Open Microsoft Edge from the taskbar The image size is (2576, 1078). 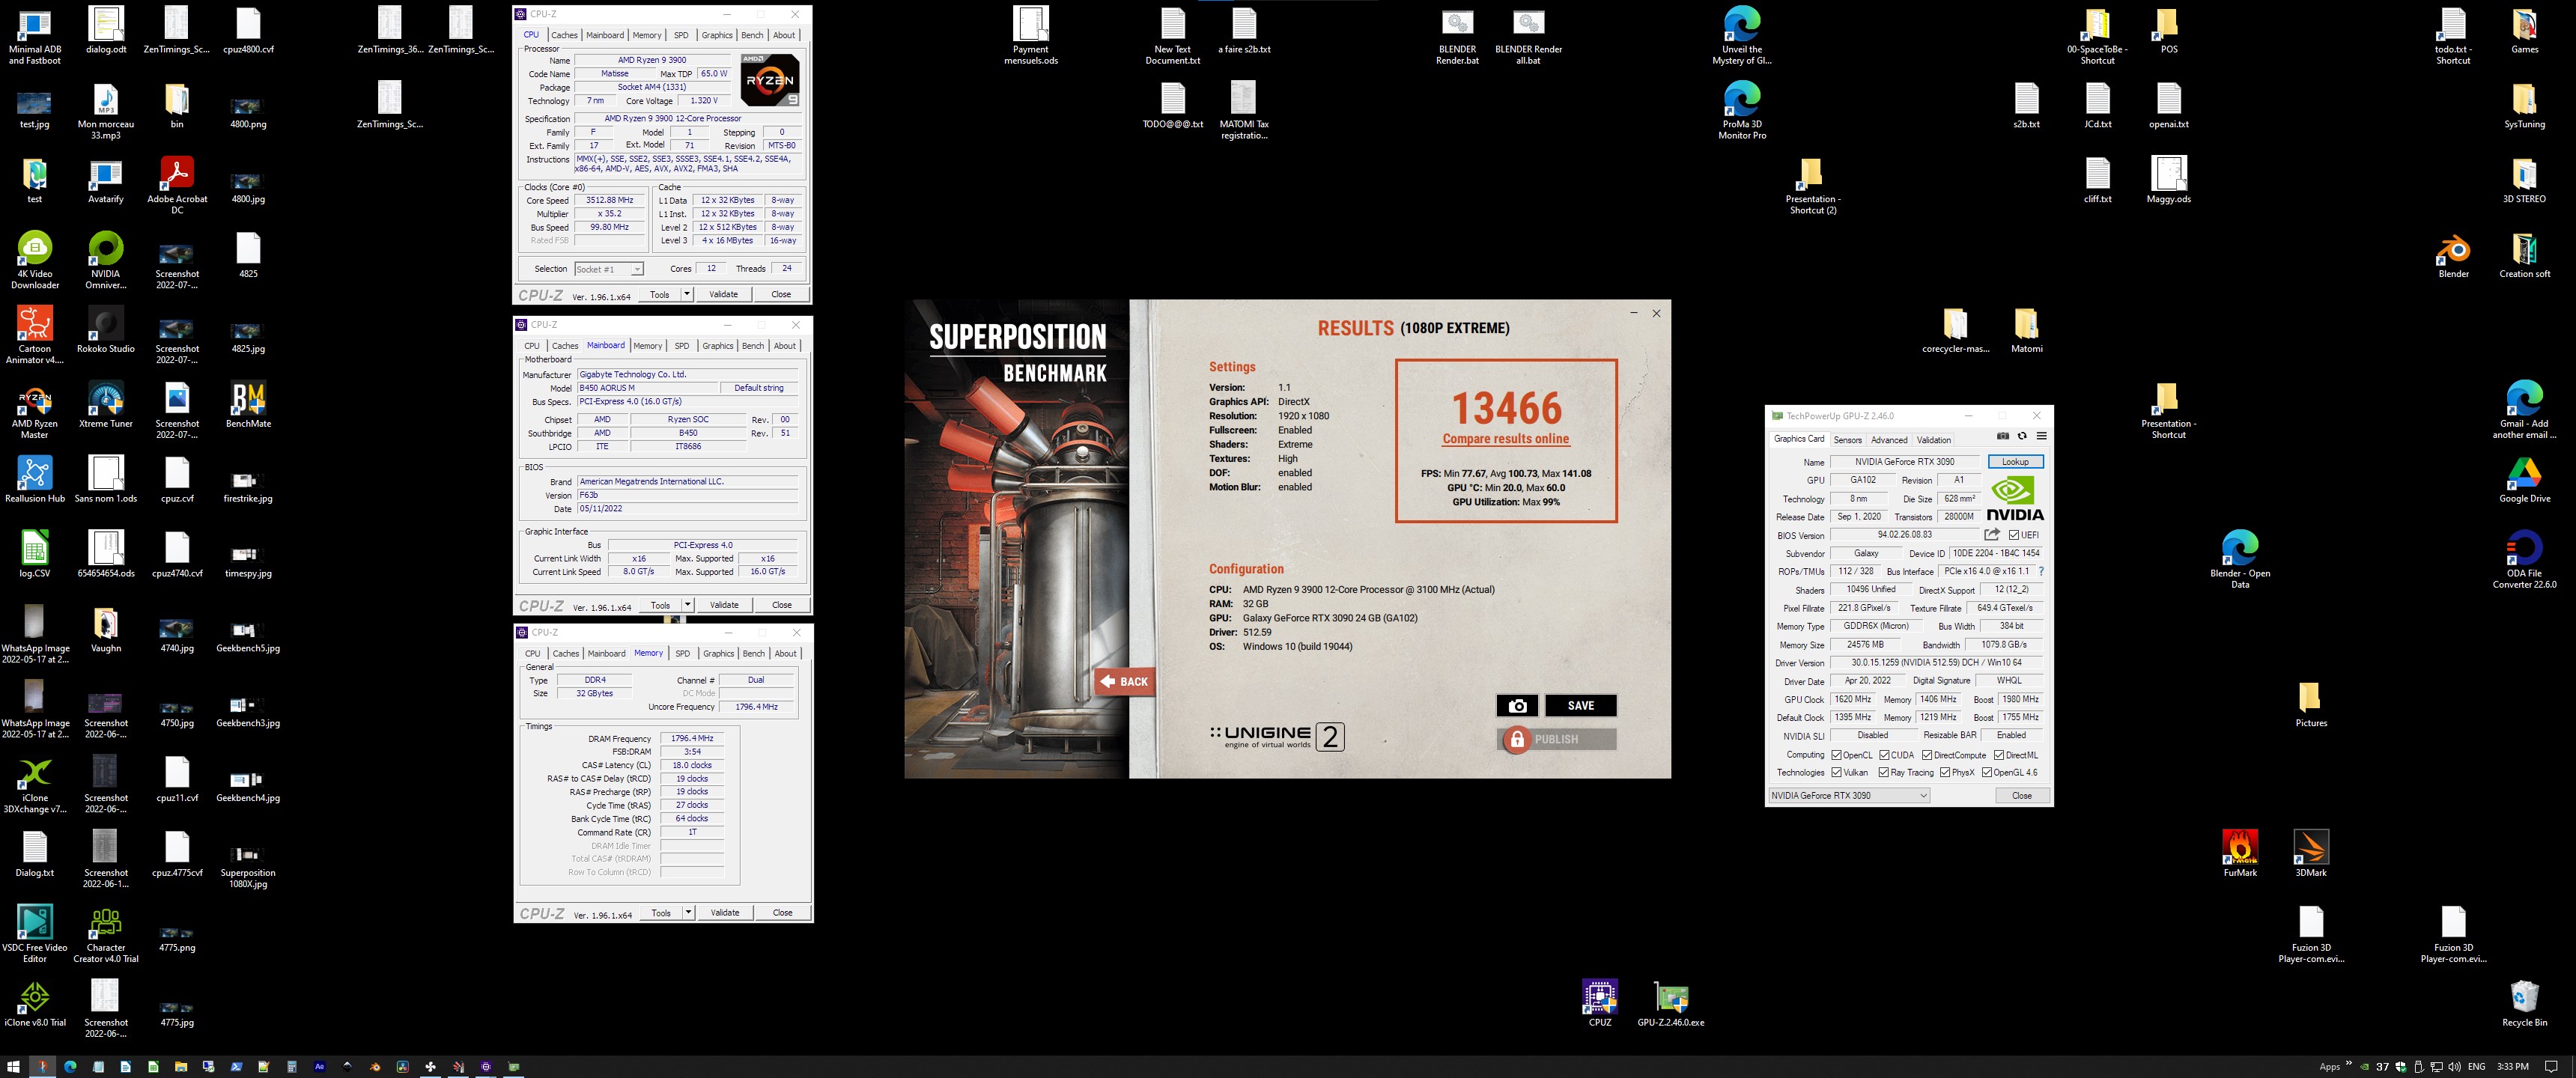pyautogui.click(x=70, y=1067)
